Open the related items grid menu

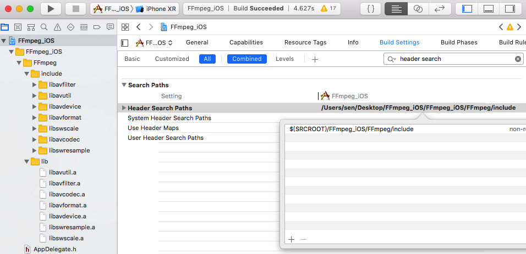click(x=125, y=27)
